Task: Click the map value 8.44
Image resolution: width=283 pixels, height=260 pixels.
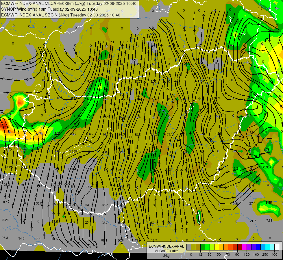Action: 90,81
